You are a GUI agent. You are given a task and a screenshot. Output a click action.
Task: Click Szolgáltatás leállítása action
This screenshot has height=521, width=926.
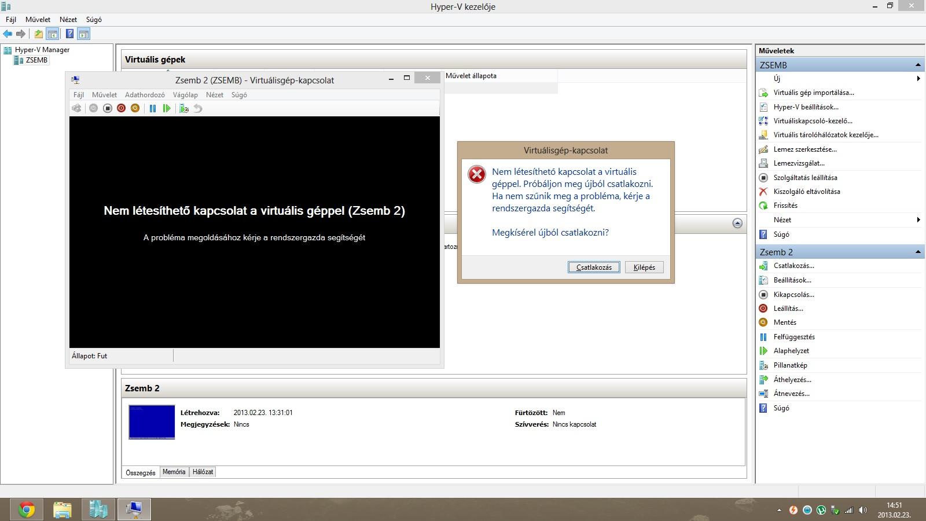tap(805, 178)
